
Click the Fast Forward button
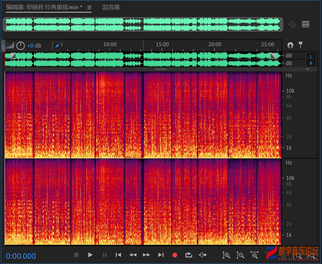coord(147,255)
